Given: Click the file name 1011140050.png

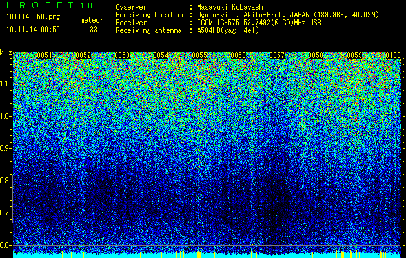Looking at the screenshot, I should tap(34, 17).
